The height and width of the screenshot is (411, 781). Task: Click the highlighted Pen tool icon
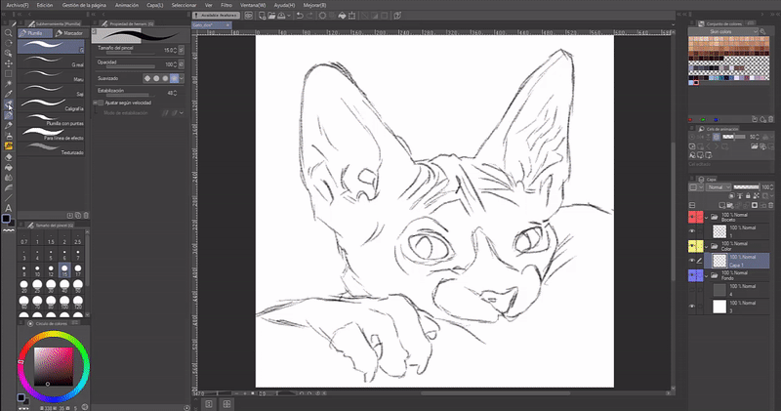coord(9,105)
